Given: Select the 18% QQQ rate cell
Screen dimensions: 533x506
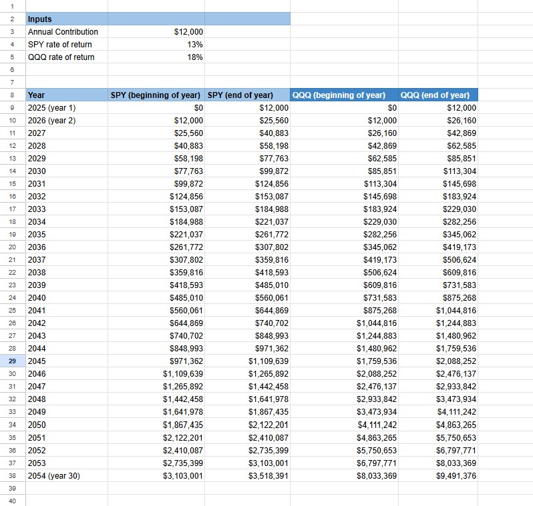Looking at the screenshot, I should point(156,57).
